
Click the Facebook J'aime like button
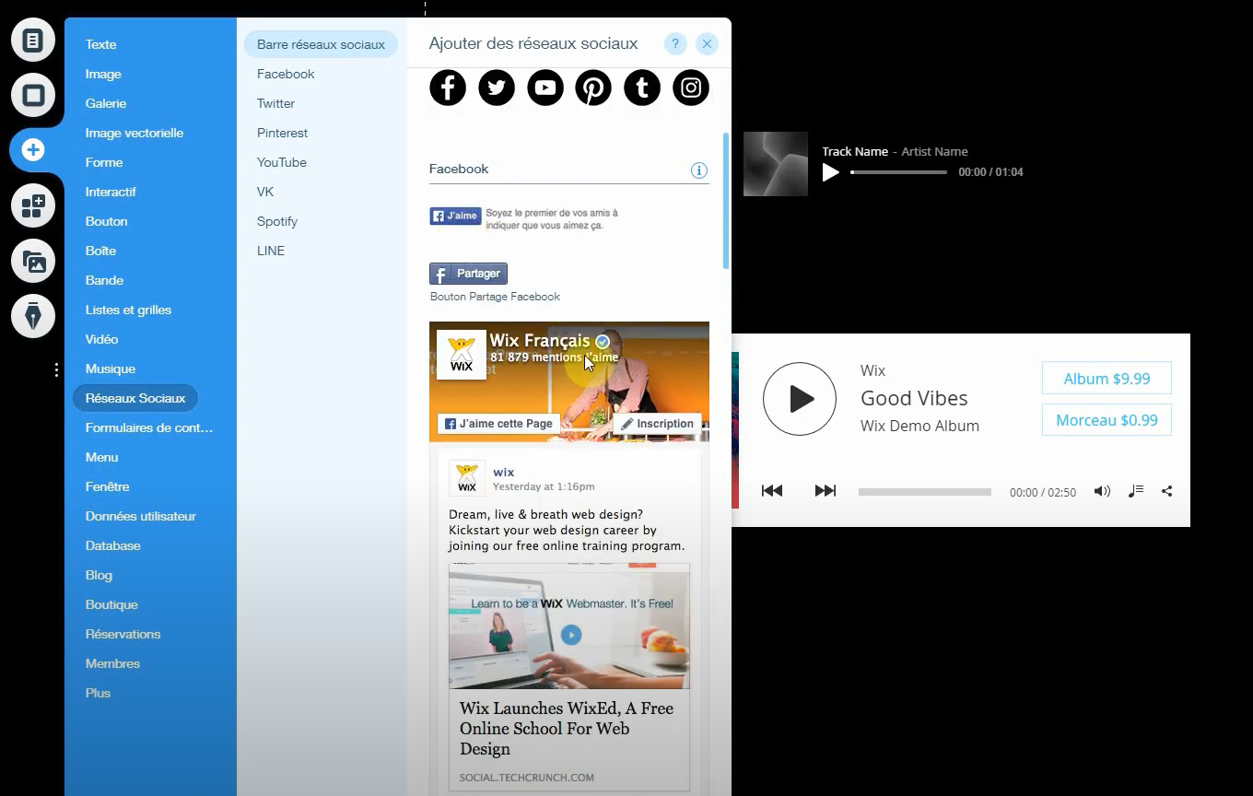pyautogui.click(x=455, y=216)
